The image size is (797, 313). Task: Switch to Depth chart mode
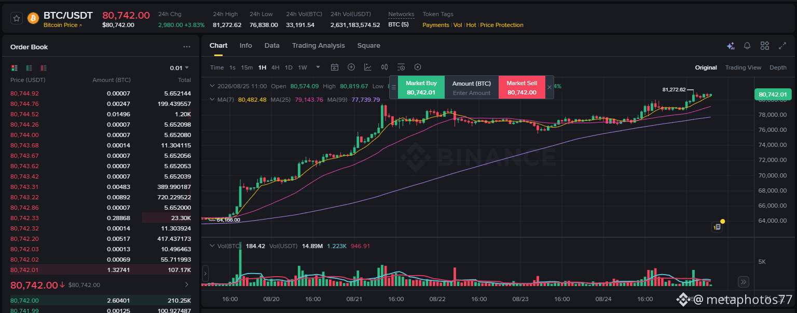pos(778,67)
